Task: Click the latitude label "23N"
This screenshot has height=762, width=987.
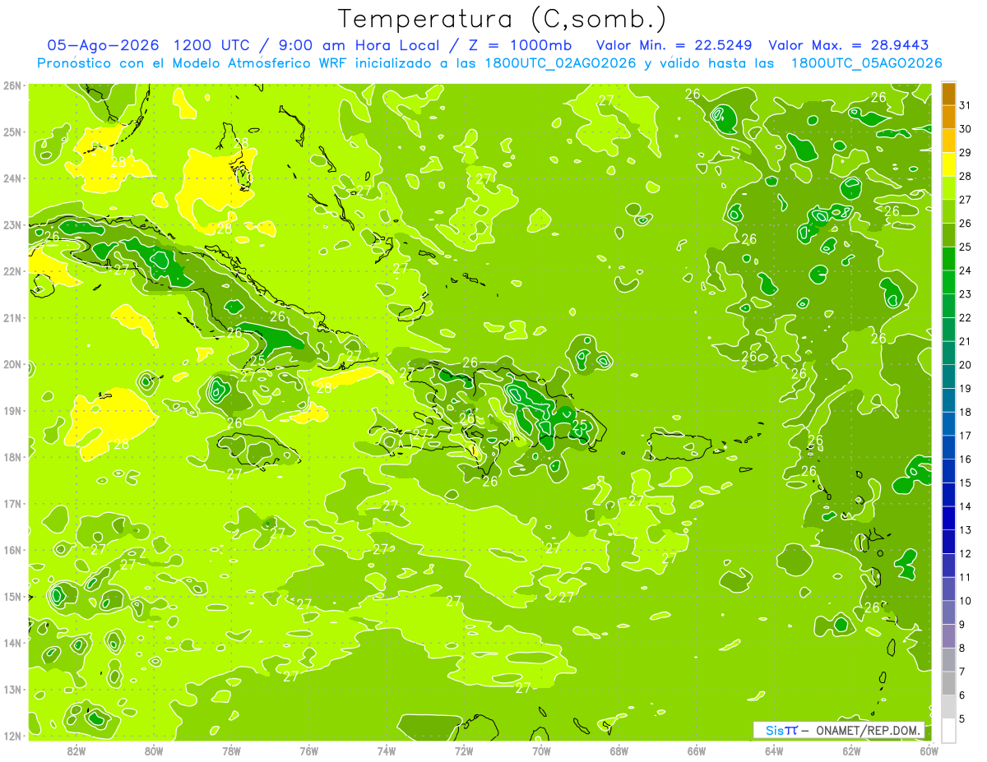Action: [x=12, y=225]
